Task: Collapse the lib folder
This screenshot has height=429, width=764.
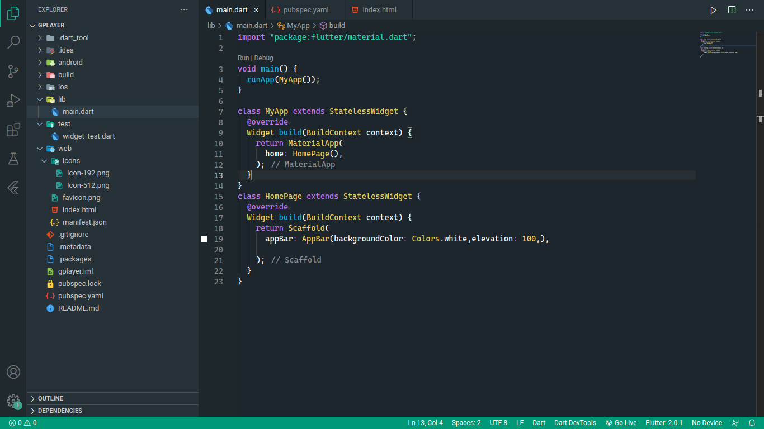Action: click(112, 99)
